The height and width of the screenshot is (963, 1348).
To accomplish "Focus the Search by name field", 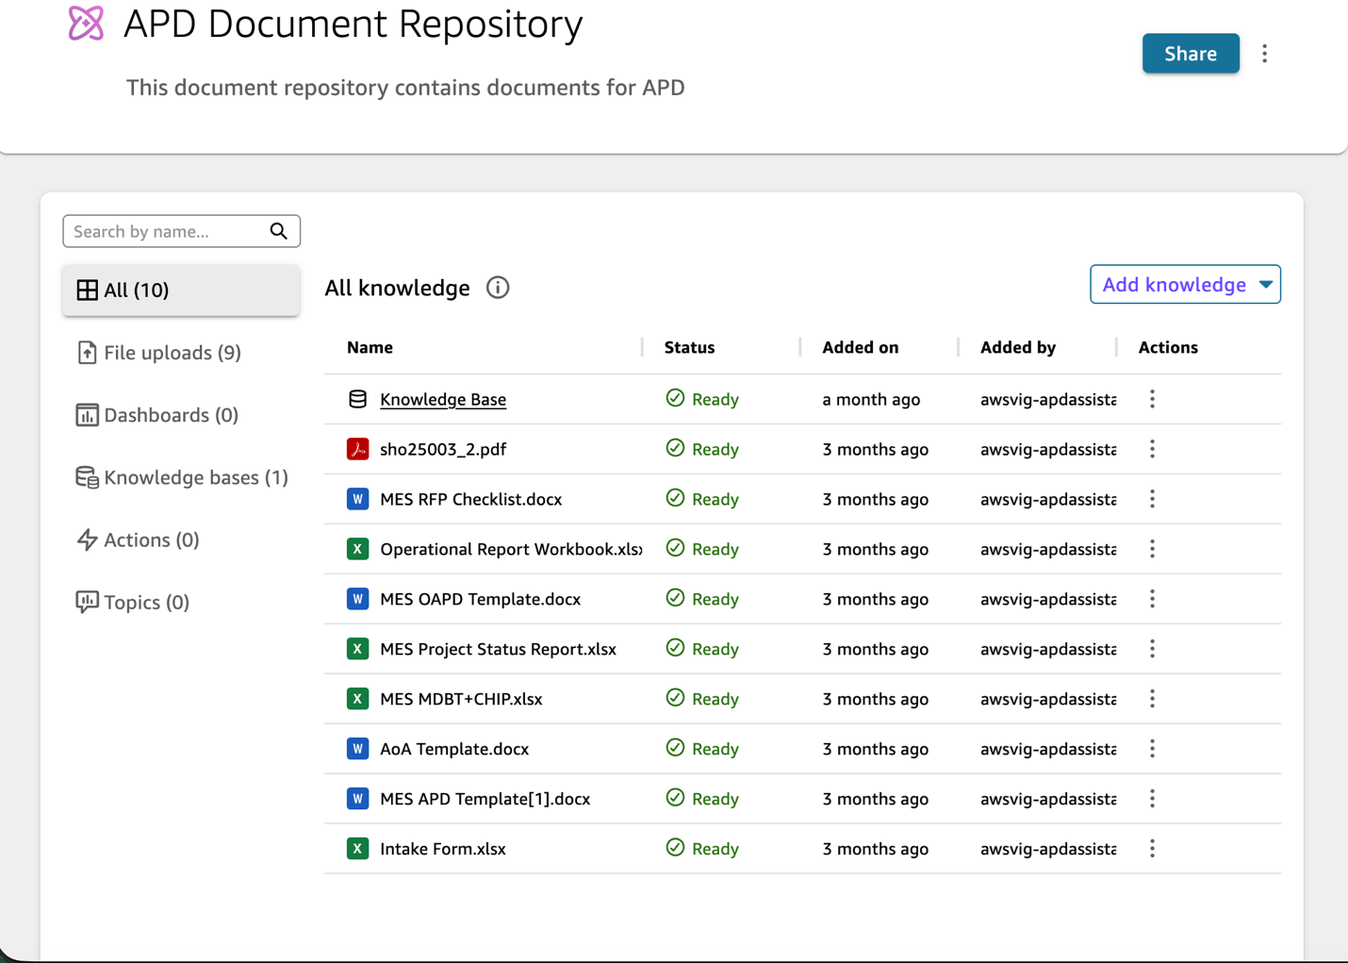I will pyautogui.click(x=165, y=231).
